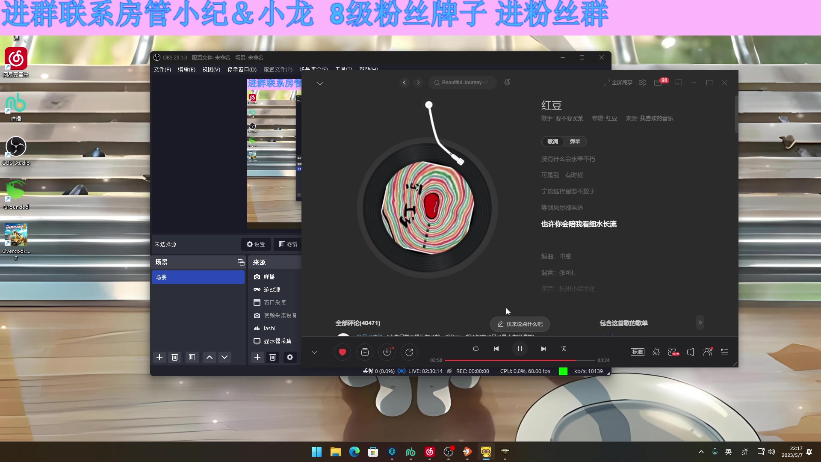This screenshot has width=821, height=462.
Task: Pop out the OBS 场景 dock
Action: click(x=241, y=262)
